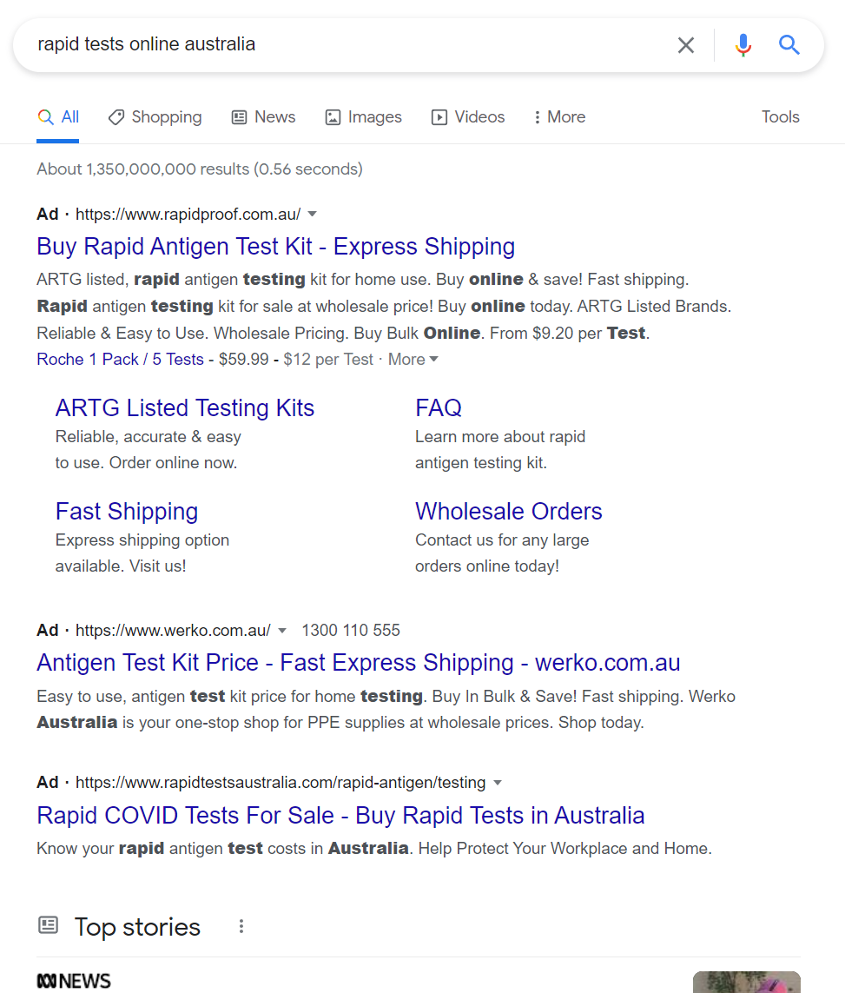Image resolution: width=845 pixels, height=993 pixels.
Task: Click the rapidtestsaustralia.com/rapid-antigen/testing URL text
Action: 281,783
